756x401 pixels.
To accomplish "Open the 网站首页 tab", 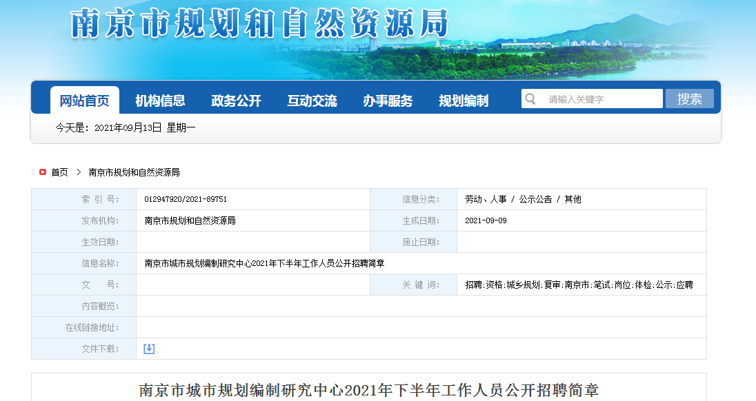I will 84,101.
